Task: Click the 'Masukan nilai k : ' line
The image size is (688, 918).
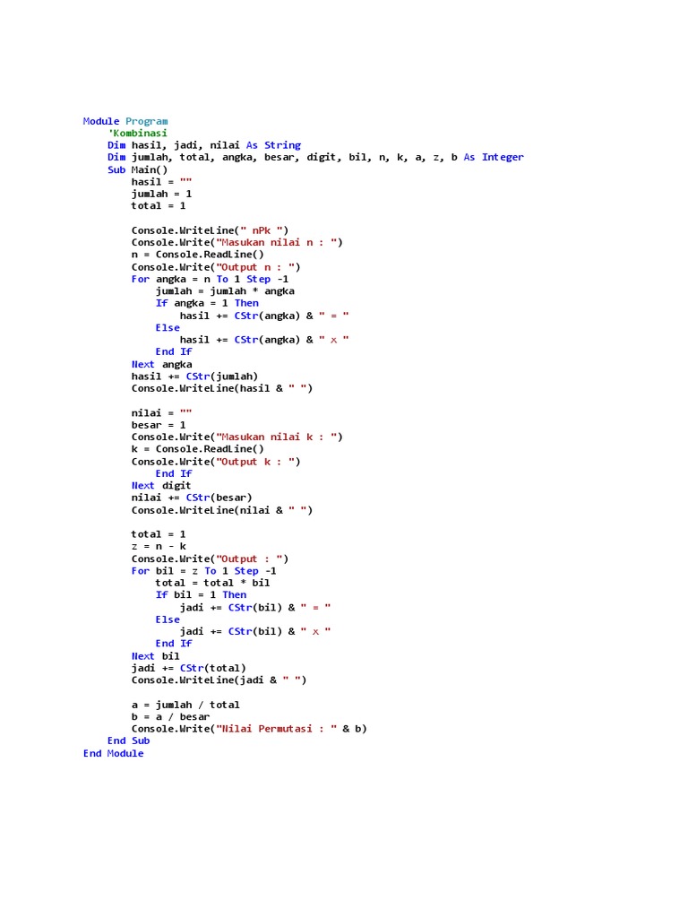Action: 236,437
